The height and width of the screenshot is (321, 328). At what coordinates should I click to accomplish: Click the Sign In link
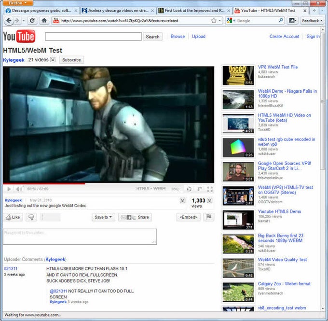(x=313, y=36)
